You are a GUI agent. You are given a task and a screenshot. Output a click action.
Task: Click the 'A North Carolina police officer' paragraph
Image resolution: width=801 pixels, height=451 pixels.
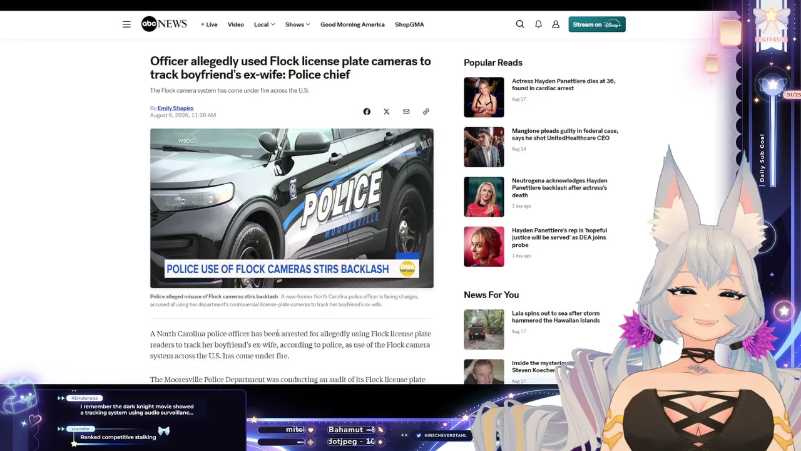[290, 345]
